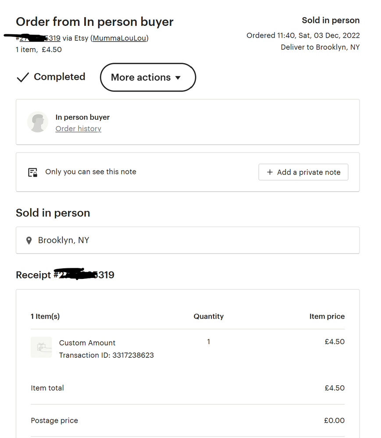Screen dimensions: 381x438
Task: Click the Only you can see this note text
Action: (91, 172)
